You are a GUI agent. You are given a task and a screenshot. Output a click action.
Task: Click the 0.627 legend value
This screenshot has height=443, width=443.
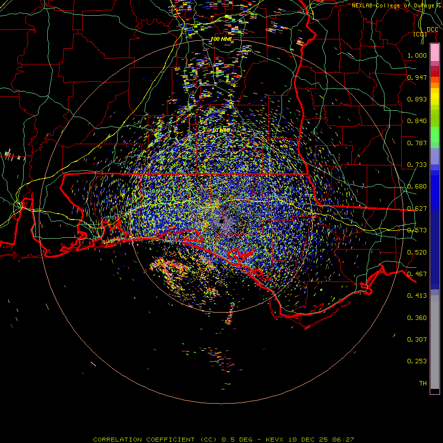417,209
